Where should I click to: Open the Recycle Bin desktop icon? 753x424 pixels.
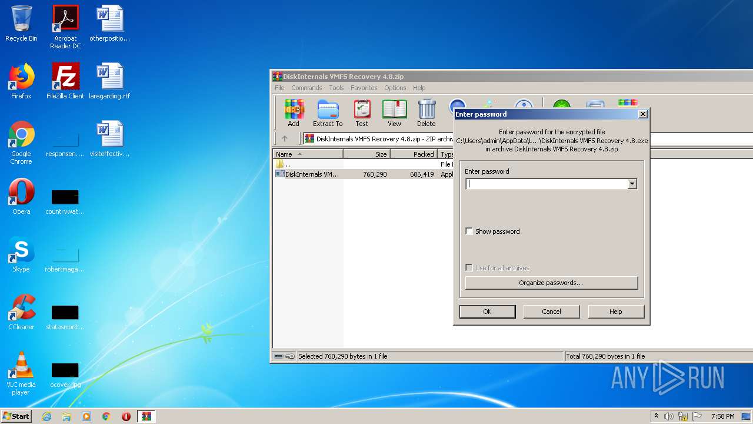21,24
